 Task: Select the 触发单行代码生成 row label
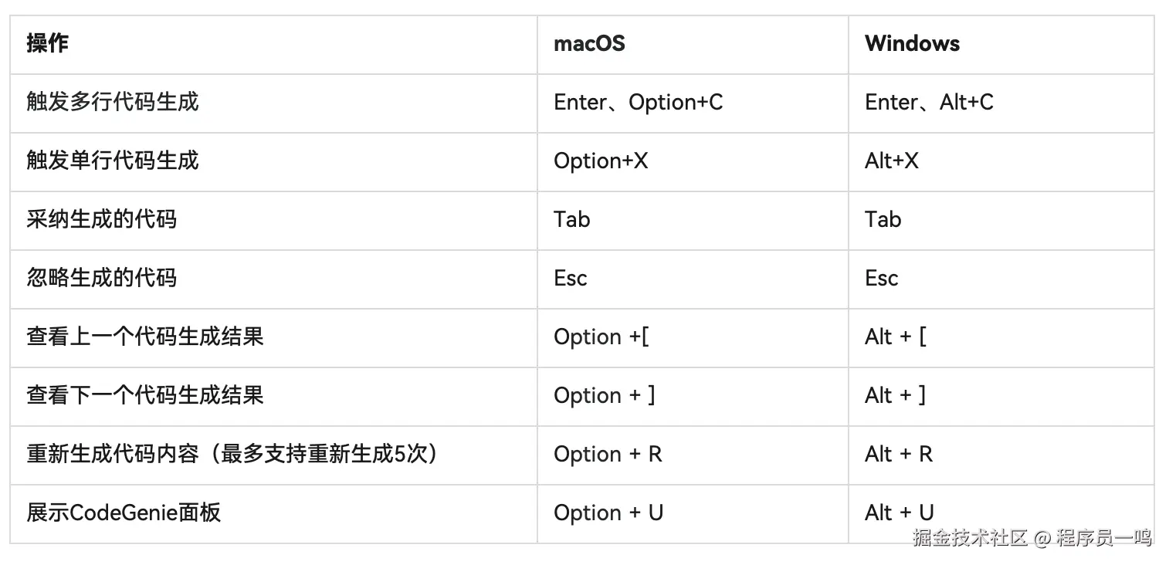click(113, 161)
